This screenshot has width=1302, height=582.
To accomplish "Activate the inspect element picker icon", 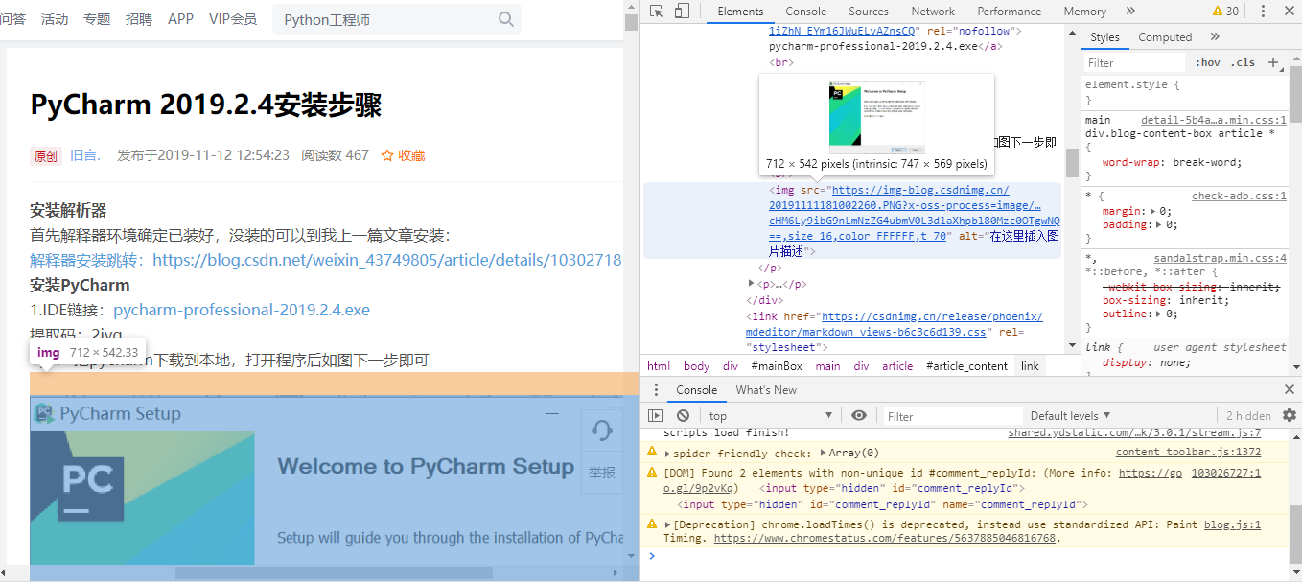I will click(657, 11).
